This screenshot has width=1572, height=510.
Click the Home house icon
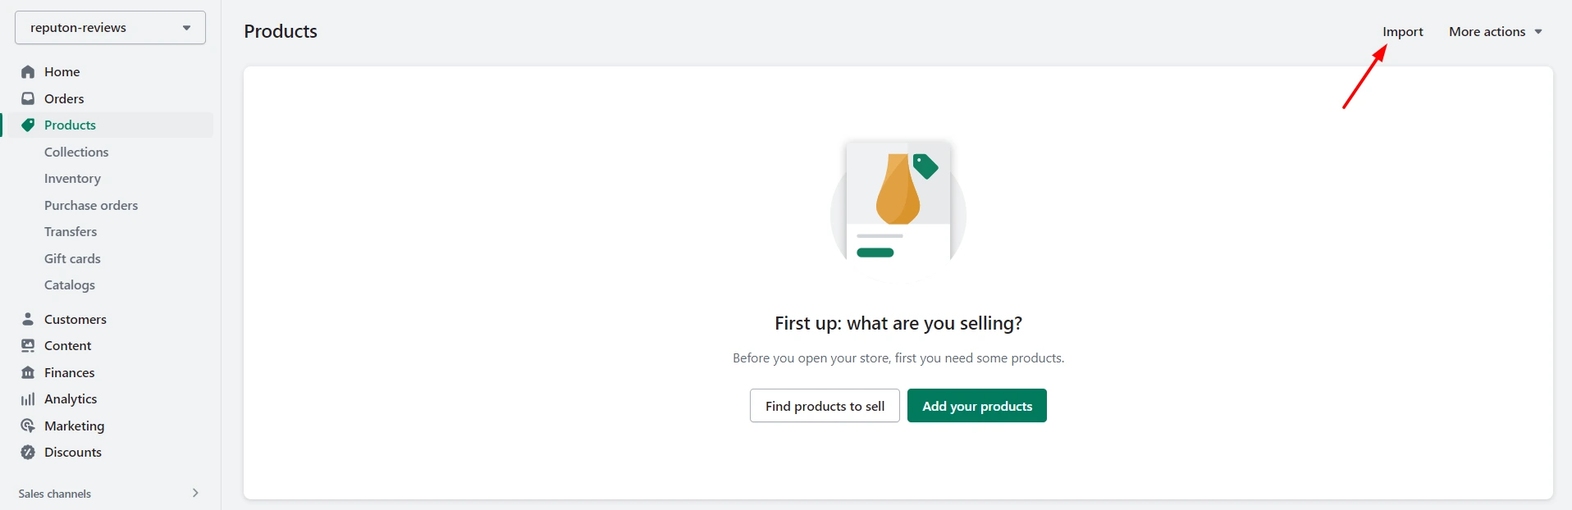click(28, 72)
